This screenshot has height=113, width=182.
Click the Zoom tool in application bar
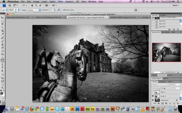pos(36,5)
